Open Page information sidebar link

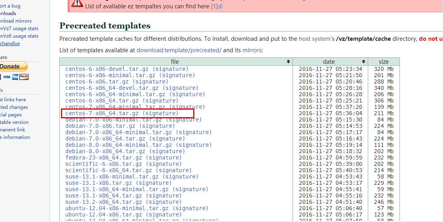[15, 137]
